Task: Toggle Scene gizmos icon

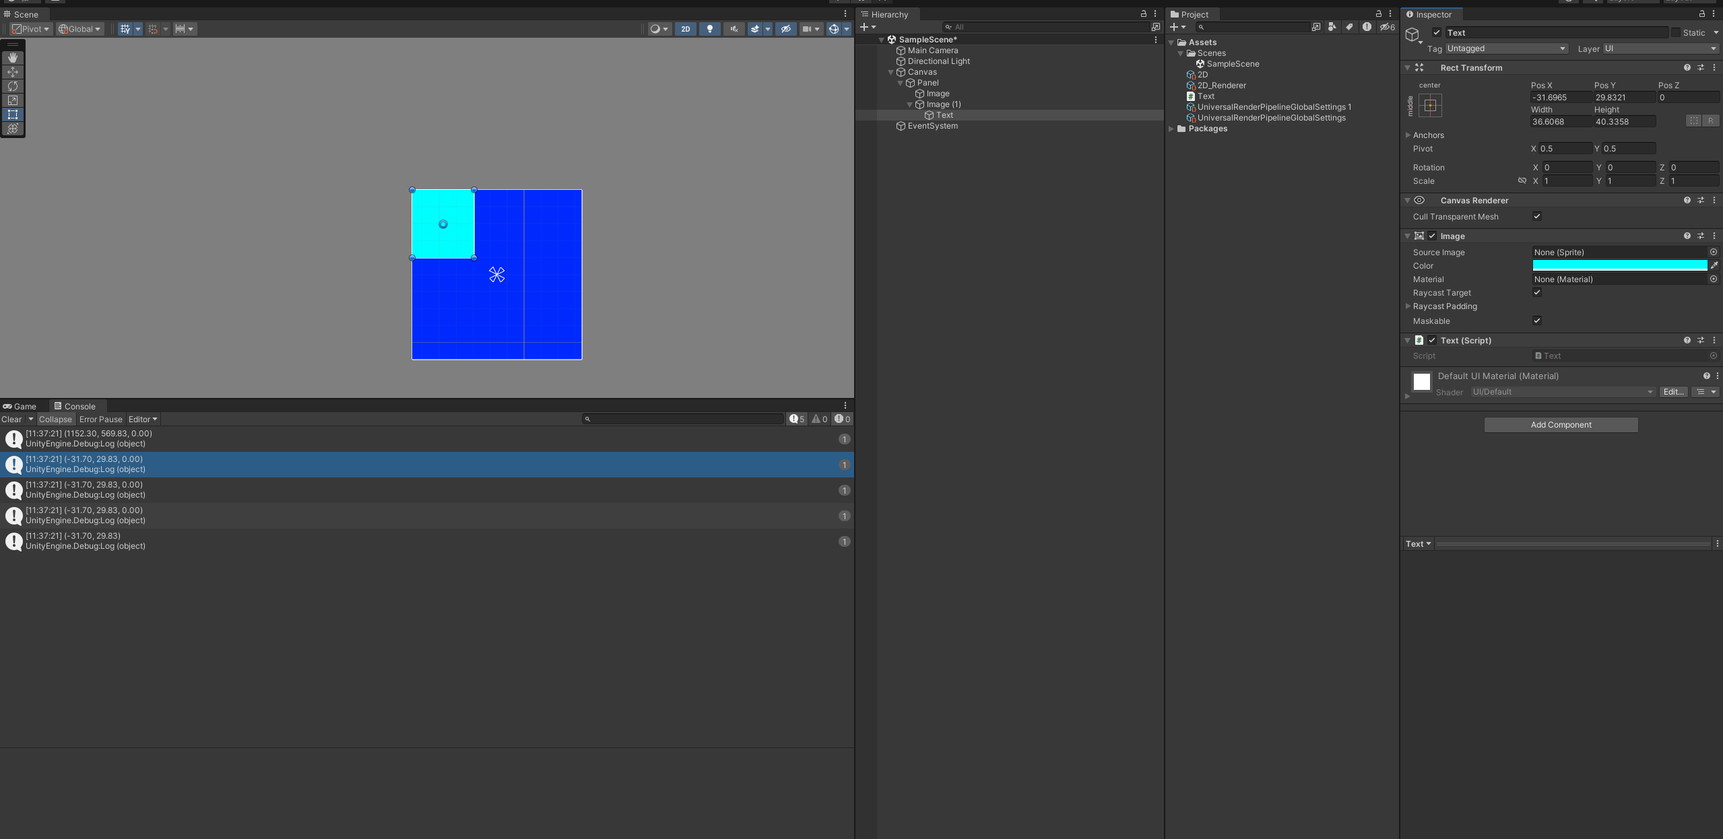Action: 834,29
